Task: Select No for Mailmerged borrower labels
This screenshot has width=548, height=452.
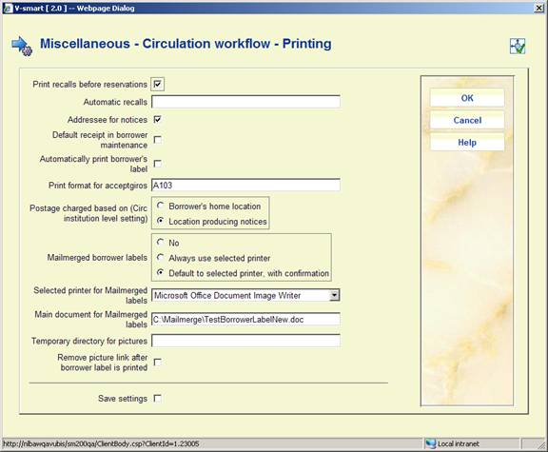Action: click(x=161, y=242)
